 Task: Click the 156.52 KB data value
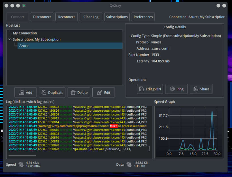point(141,163)
